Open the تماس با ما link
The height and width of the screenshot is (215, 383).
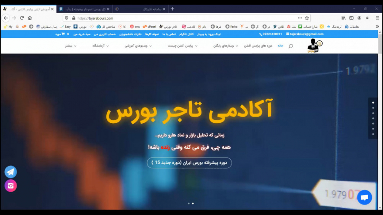169,34
